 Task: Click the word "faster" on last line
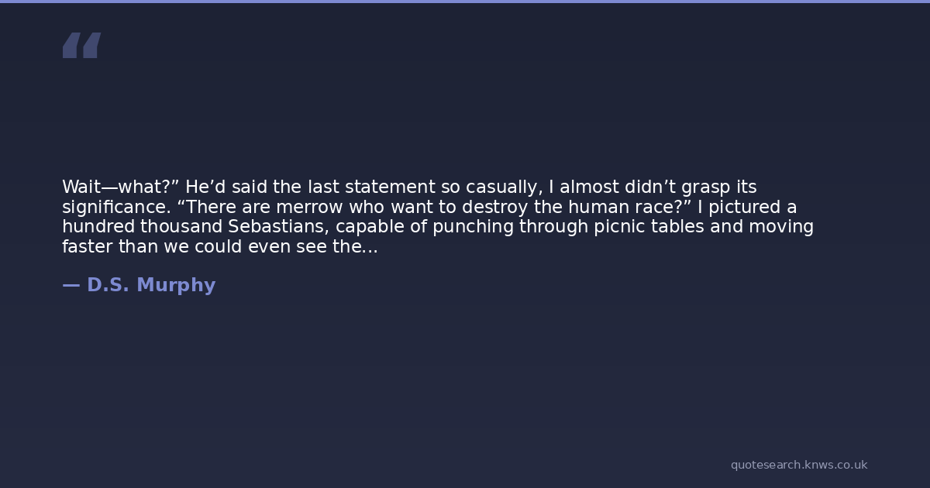(x=87, y=248)
